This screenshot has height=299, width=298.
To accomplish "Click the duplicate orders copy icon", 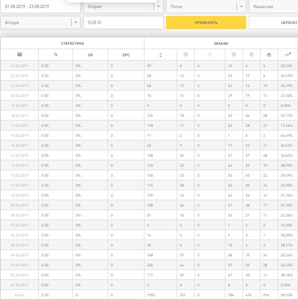I will tap(269, 55).
